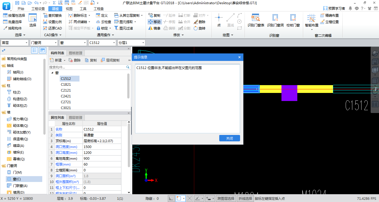Click the 搜索构件 search field

pyautogui.click(x=87, y=67)
